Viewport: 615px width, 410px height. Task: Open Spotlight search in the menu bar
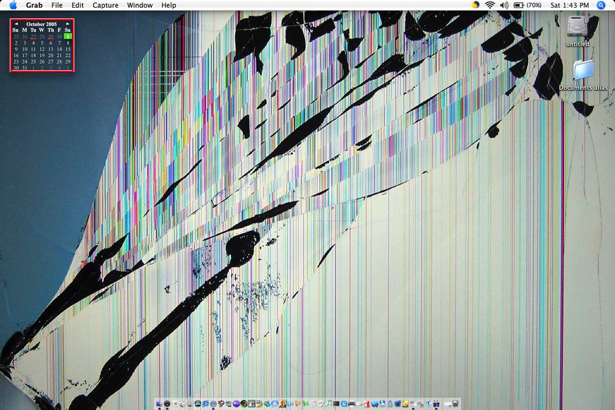click(x=601, y=5)
